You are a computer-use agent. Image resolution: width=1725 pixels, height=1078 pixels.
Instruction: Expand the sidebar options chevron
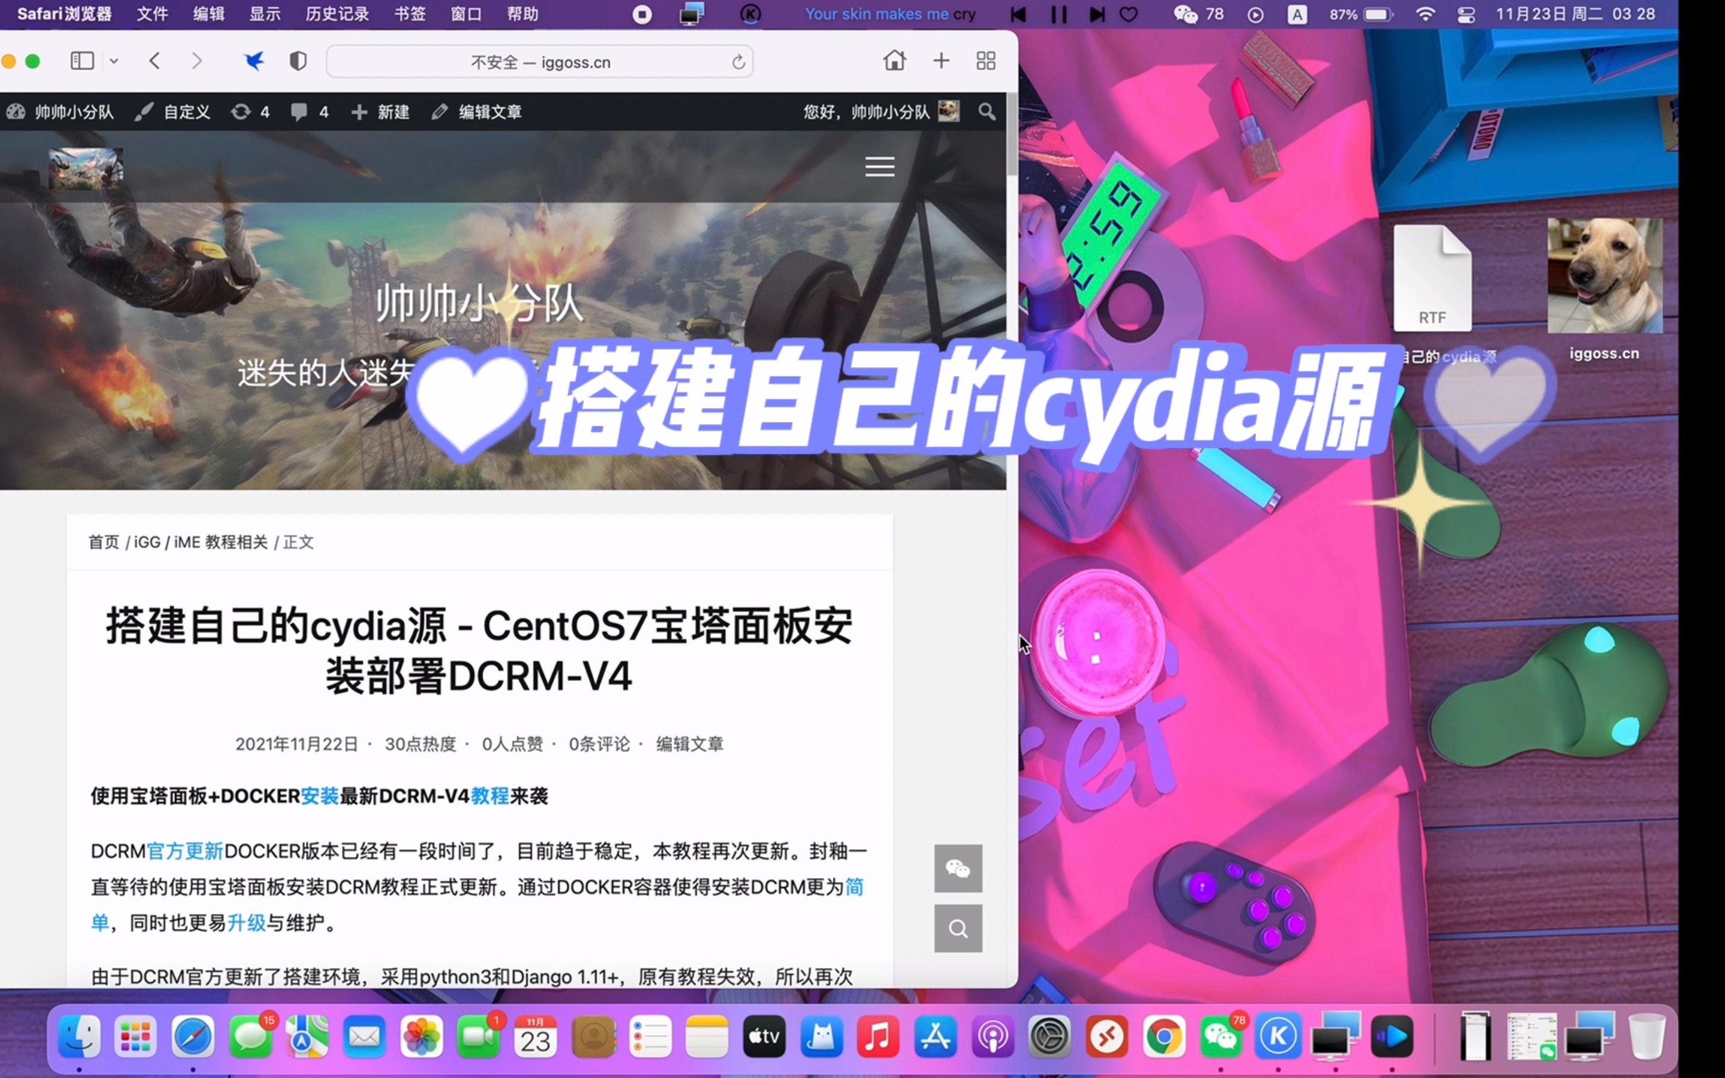click(113, 61)
